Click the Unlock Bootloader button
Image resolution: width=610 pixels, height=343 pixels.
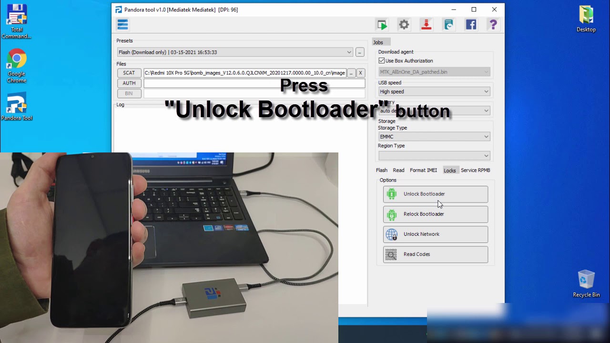pyautogui.click(x=436, y=194)
